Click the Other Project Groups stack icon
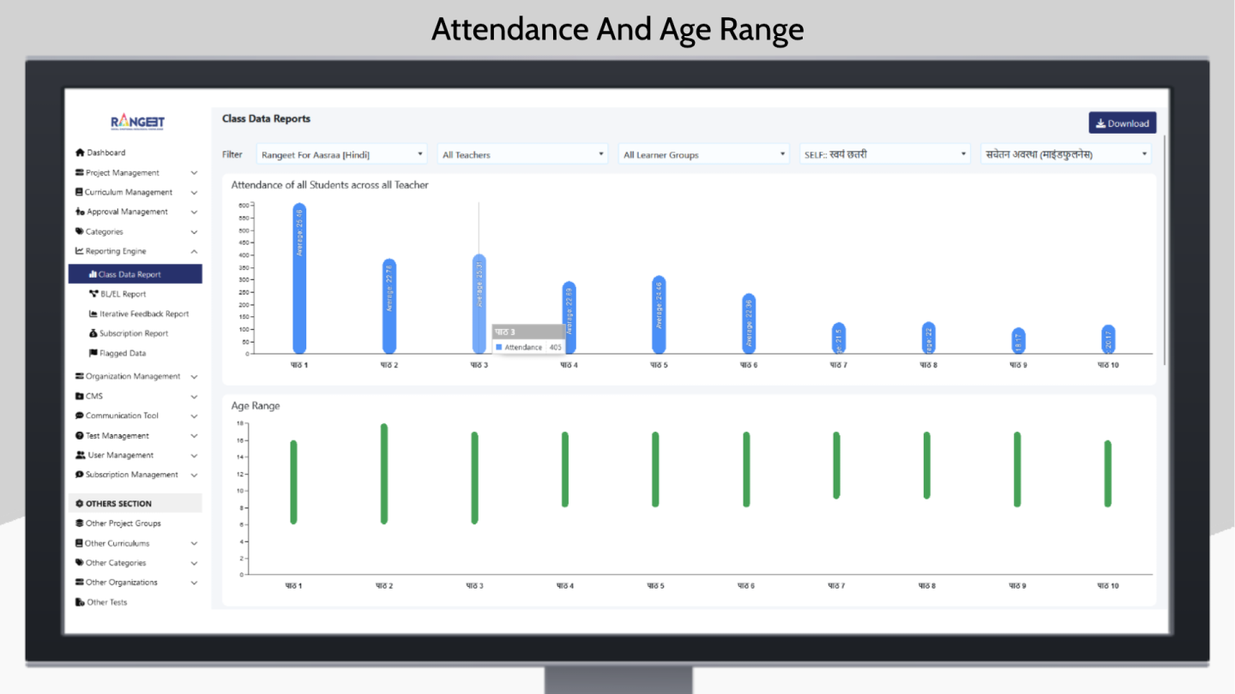1235x694 pixels. (x=79, y=523)
